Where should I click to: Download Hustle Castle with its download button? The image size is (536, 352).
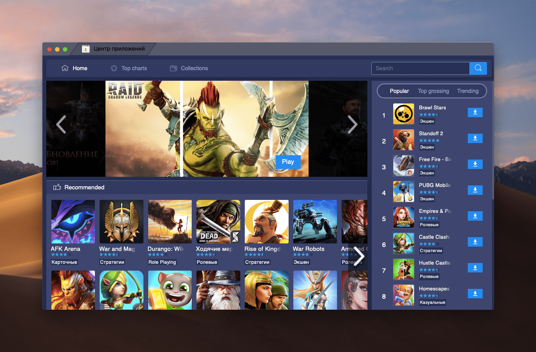point(475,268)
